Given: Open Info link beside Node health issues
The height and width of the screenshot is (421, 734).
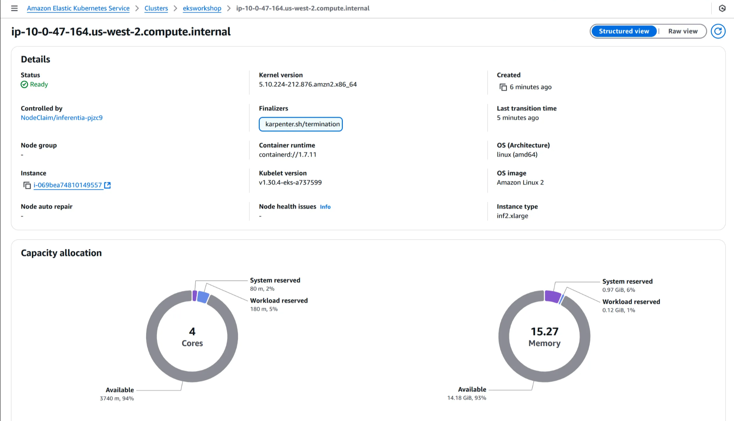Looking at the screenshot, I should (x=325, y=207).
